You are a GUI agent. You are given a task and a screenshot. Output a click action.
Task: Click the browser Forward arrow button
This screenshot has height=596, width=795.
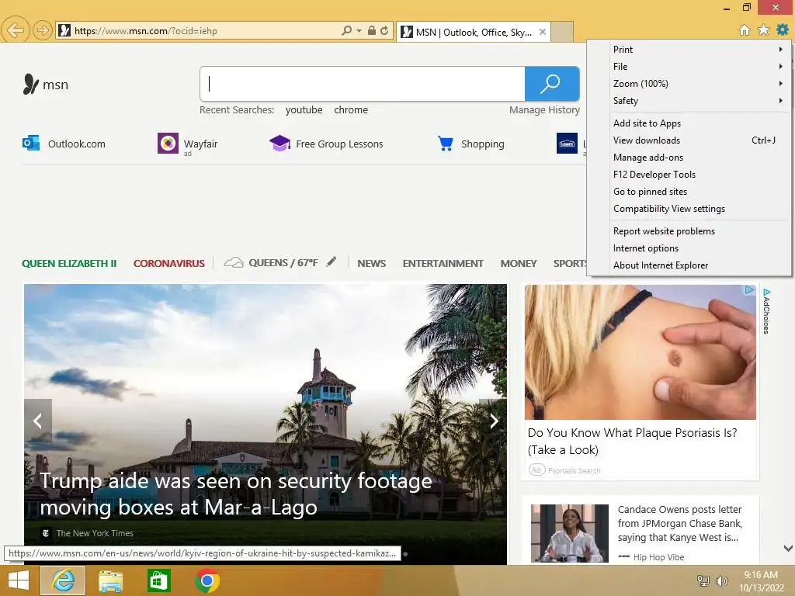click(x=43, y=30)
